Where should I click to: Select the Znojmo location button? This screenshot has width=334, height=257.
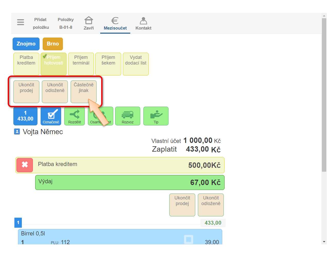tap(26, 44)
